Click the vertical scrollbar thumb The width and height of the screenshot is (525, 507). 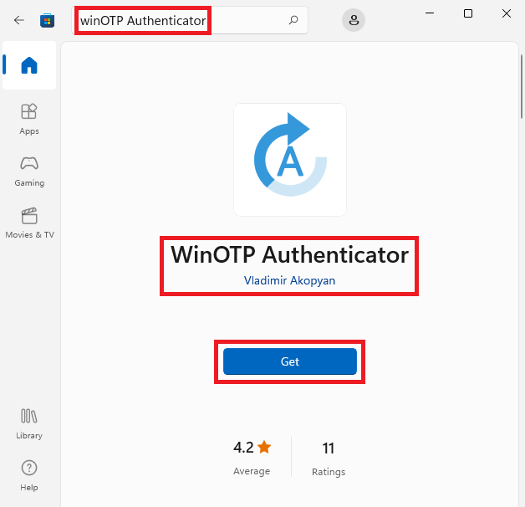522,86
